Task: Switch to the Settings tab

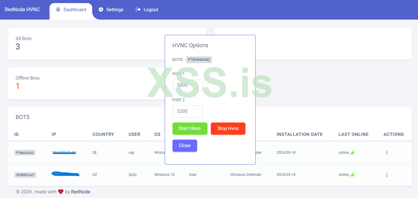Action: 111,9
